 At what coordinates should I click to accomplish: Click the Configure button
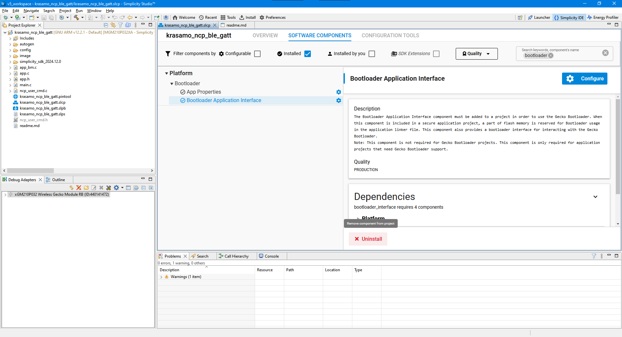(584, 79)
